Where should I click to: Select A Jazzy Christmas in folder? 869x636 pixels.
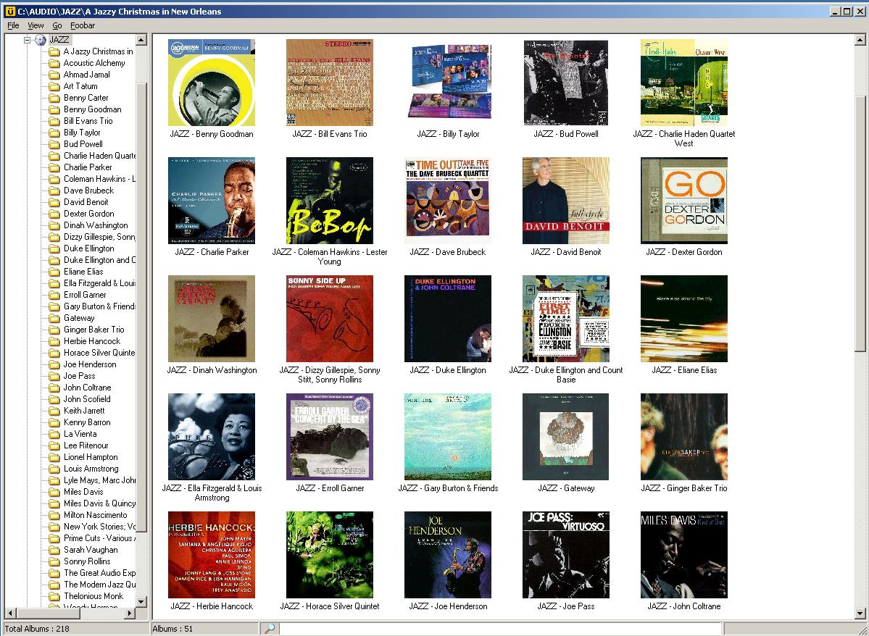pyautogui.click(x=98, y=51)
